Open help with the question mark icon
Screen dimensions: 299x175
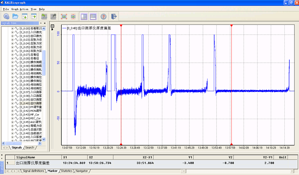click(x=103, y=16)
